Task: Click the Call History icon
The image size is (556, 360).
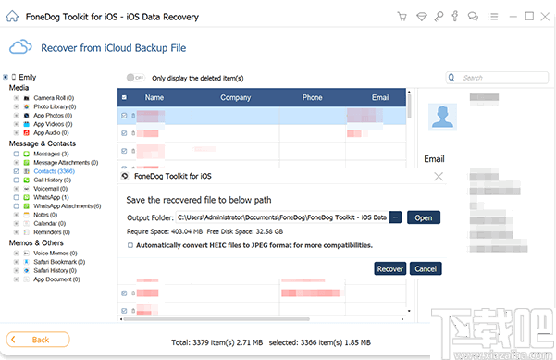Action: point(26,180)
